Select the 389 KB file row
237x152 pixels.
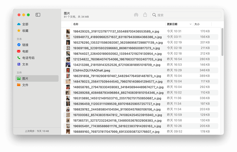[141, 76]
